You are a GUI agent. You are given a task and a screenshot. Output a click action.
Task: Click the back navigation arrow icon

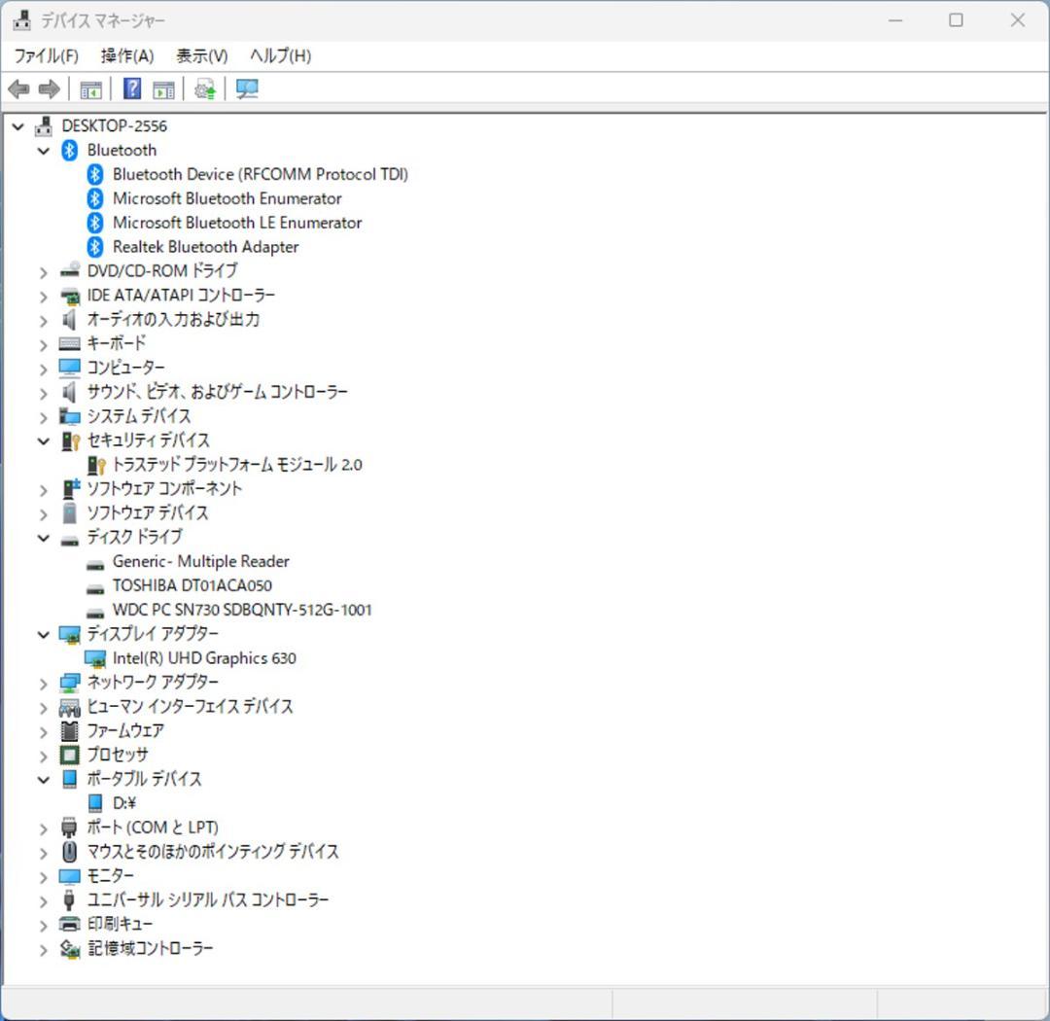click(x=17, y=88)
